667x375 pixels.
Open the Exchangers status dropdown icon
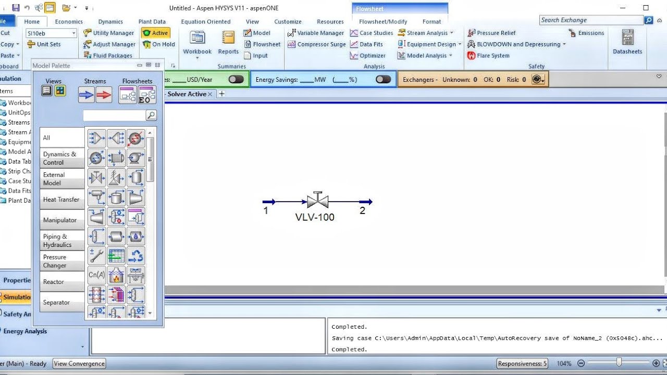[538, 80]
